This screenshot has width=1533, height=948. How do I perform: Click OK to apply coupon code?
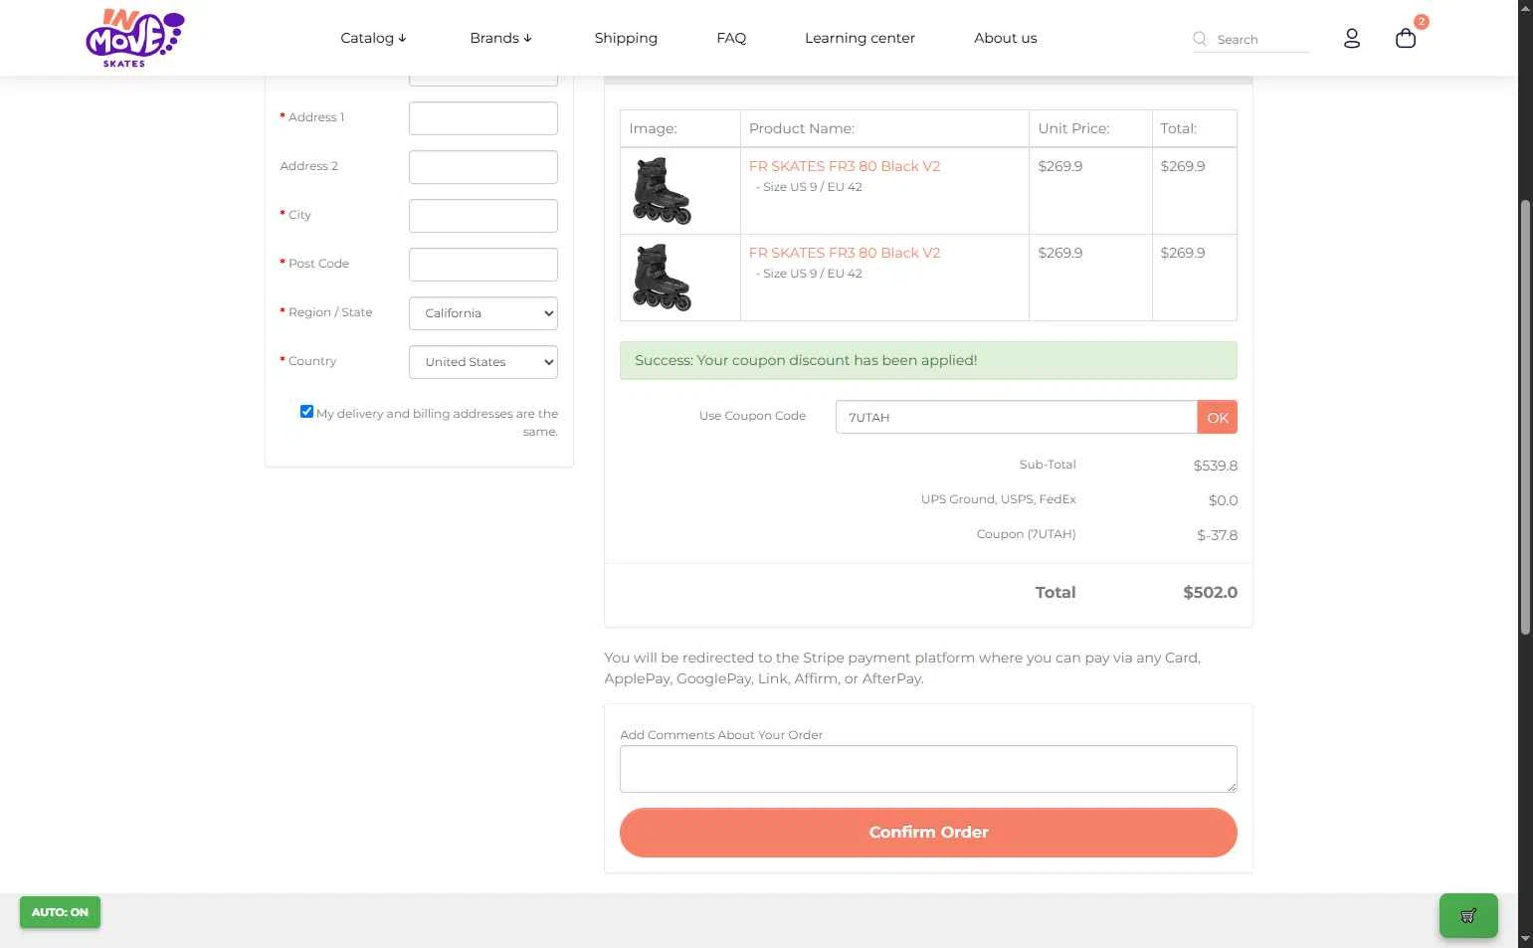tap(1218, 418)
